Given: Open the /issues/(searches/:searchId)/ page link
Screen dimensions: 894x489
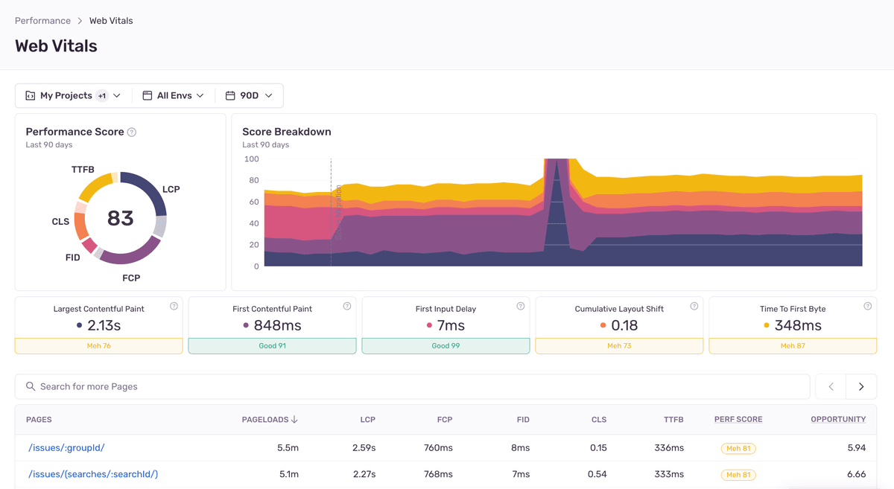Looking at the screenshot, I should [x=93, y=474].
